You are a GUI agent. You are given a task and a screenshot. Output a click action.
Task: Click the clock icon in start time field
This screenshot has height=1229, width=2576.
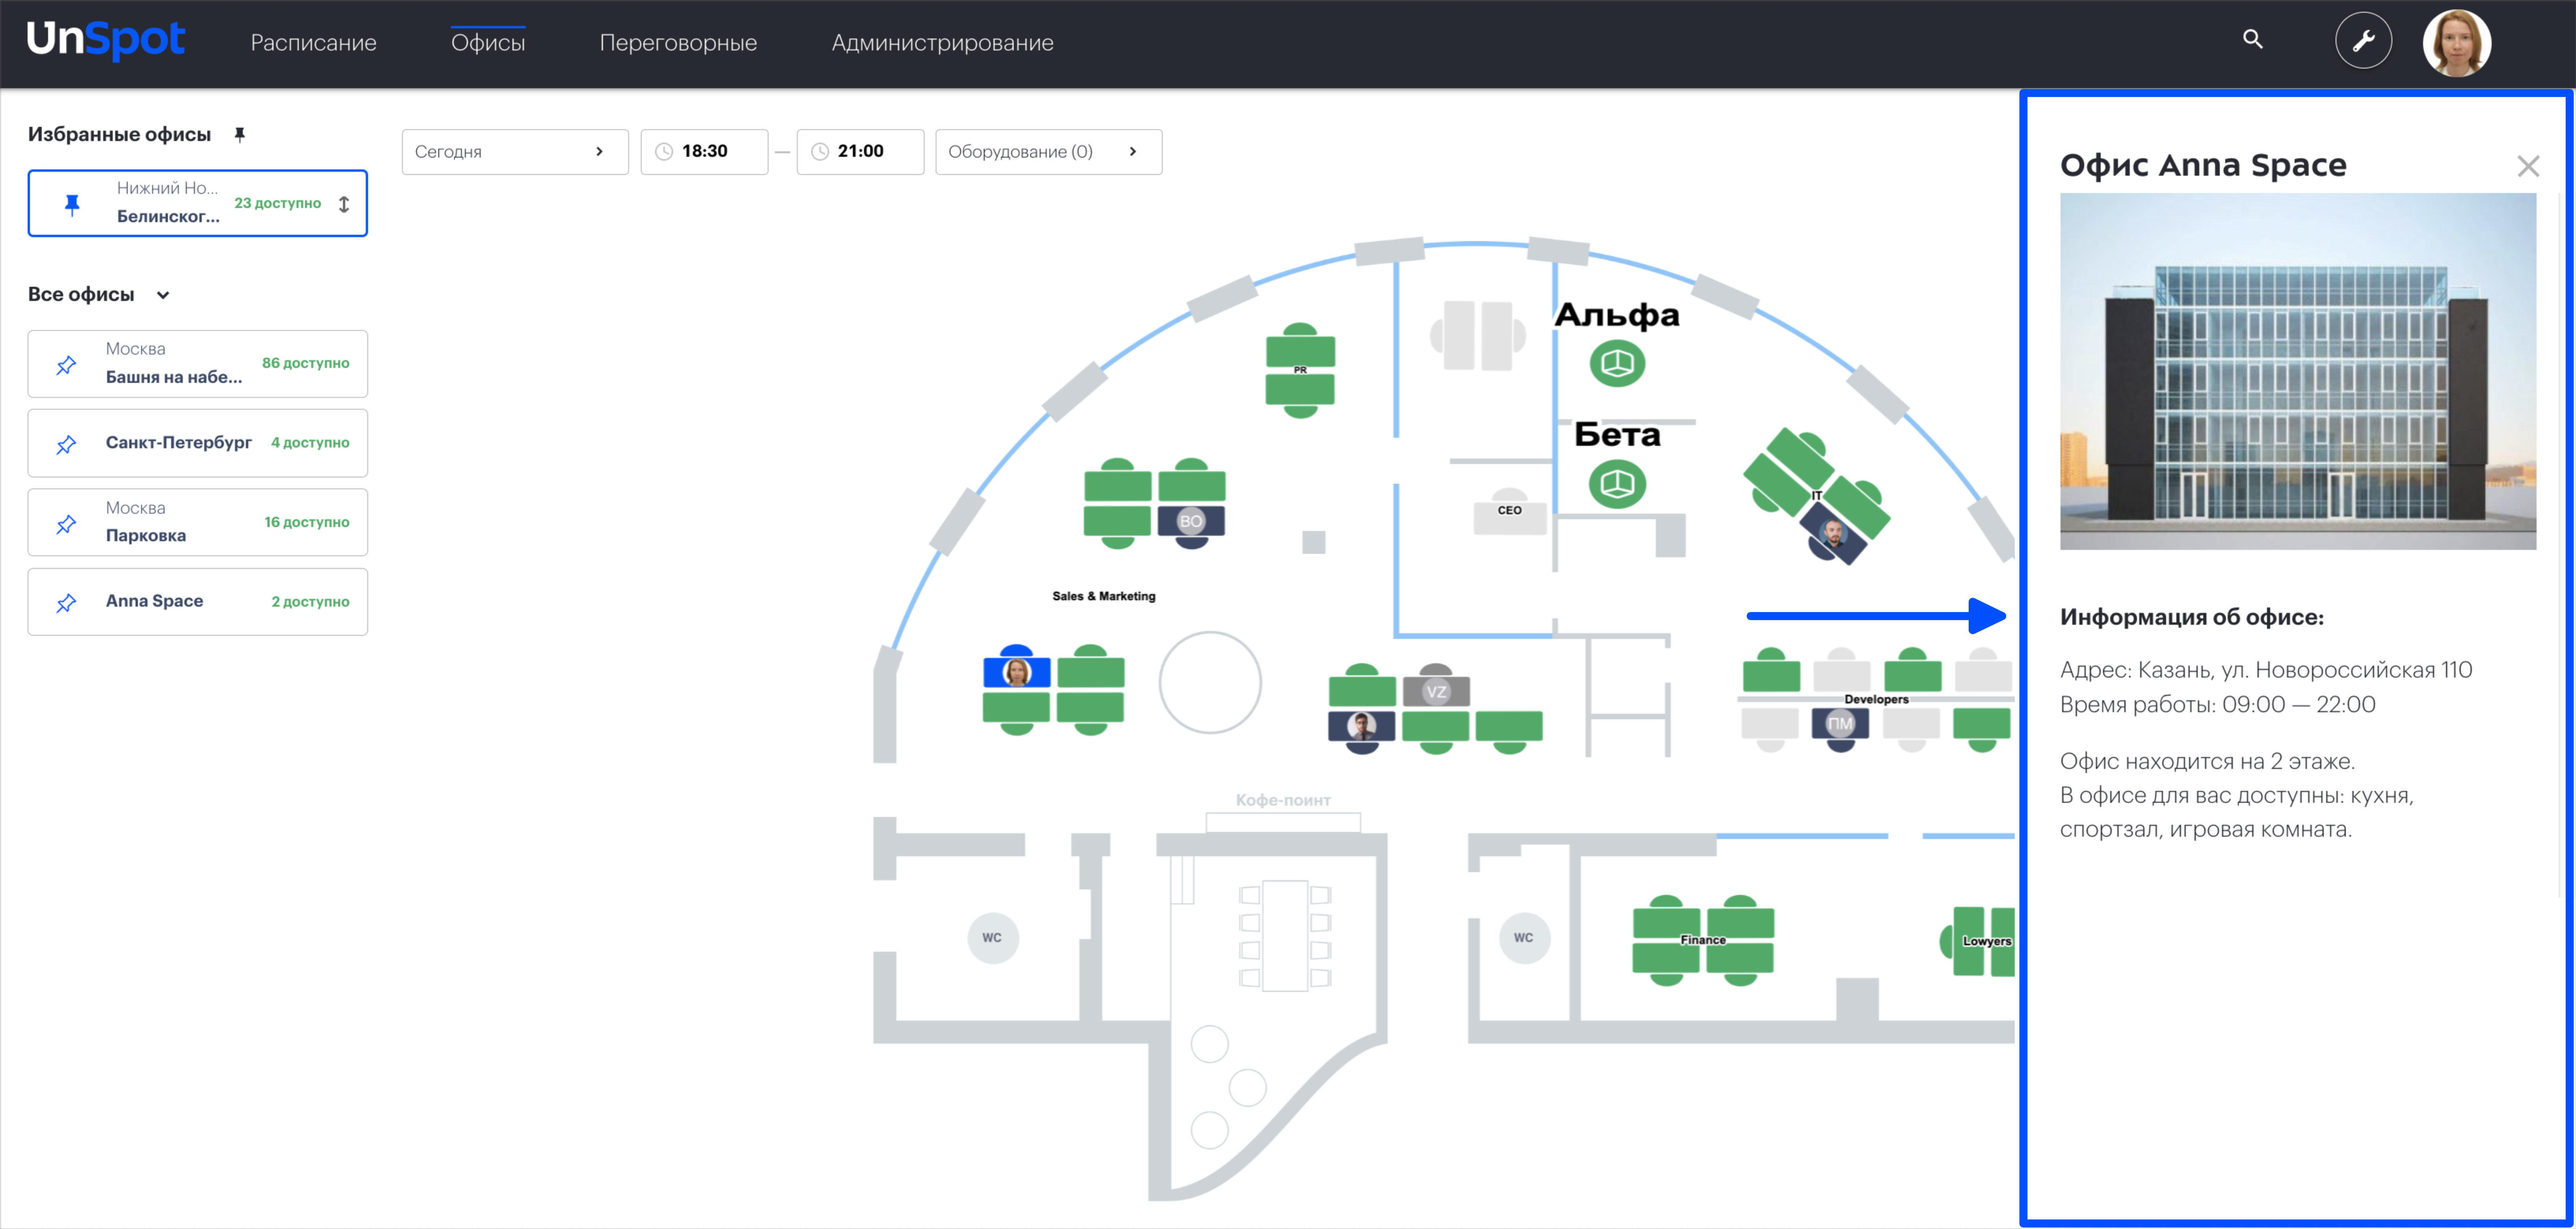(x=664, y=152)
